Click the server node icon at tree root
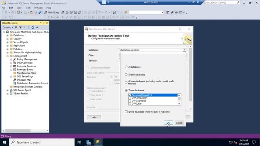This screenshot has height=146, width=260. [x=7, y=32]
